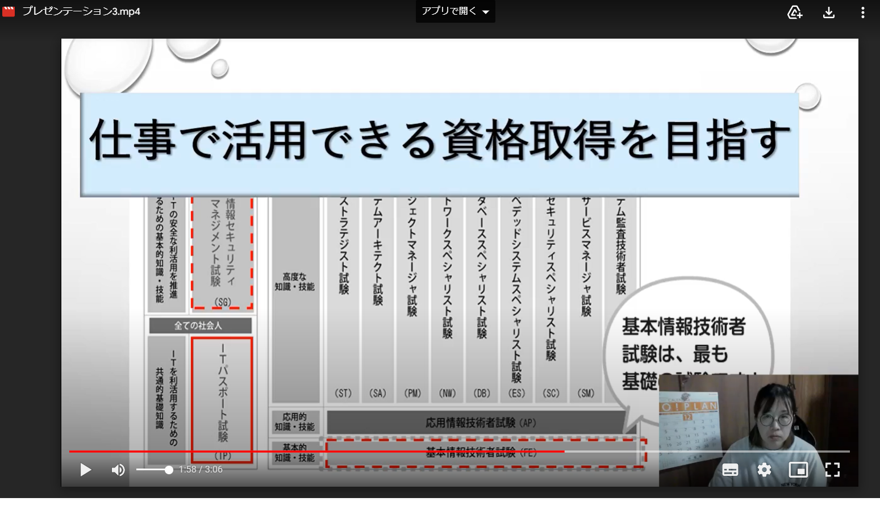Screen dimensions: 880x510
Task: Open video settings gear
Action: coord(764,470)
